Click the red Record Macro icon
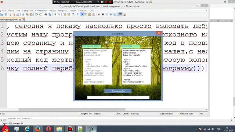This screenshot has height=132, width=235. coord(99,14)
